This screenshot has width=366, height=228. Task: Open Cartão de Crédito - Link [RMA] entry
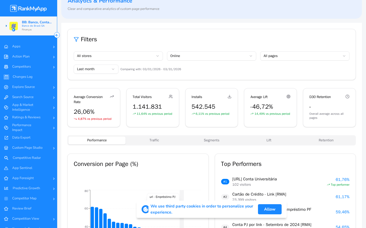tap(259, 194)
